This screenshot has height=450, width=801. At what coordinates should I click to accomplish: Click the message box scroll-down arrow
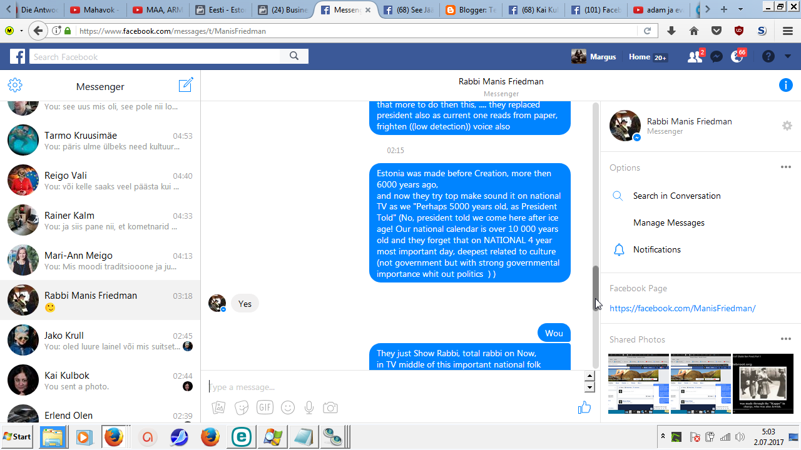click(x=589, y=387)
